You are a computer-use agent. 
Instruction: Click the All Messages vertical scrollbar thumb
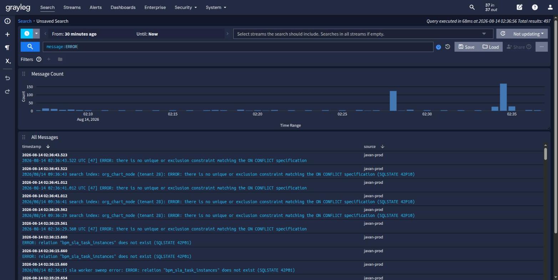[x=545, y=154]
